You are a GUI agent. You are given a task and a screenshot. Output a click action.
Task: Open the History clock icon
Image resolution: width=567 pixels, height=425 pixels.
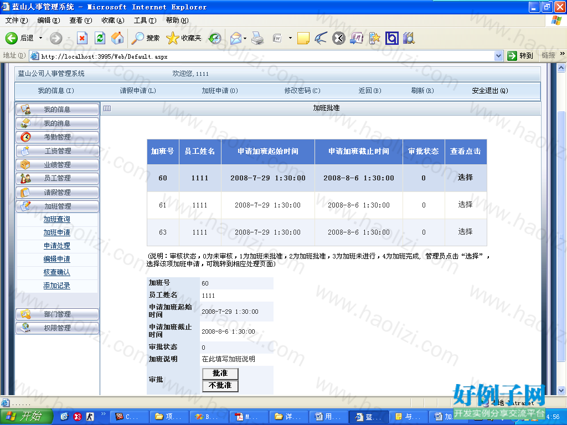(x=215, y=38)
